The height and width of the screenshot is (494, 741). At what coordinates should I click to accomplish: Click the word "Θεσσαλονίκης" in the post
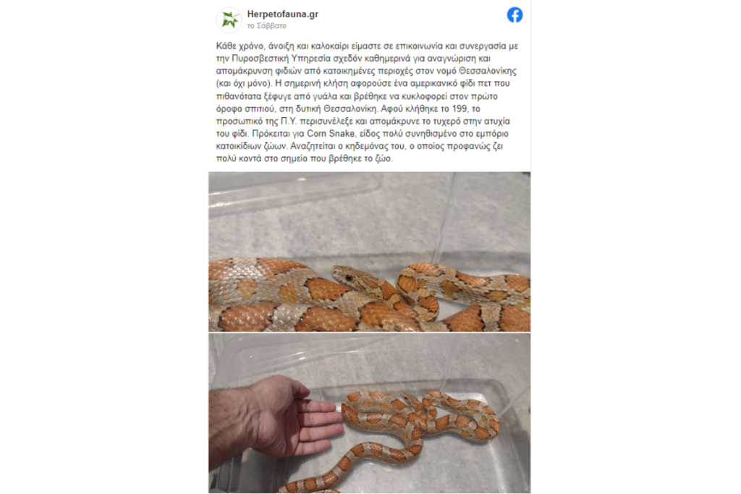pos(488,71)
